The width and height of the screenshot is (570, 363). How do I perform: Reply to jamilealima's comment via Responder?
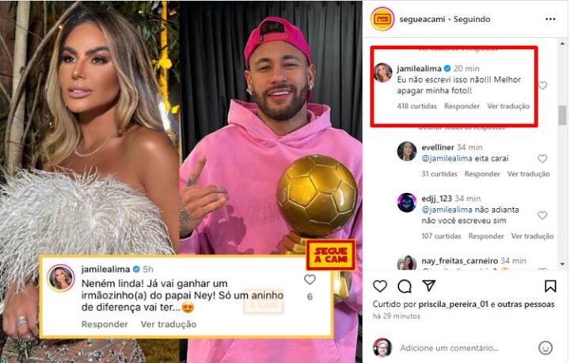[x=462, y=106]
